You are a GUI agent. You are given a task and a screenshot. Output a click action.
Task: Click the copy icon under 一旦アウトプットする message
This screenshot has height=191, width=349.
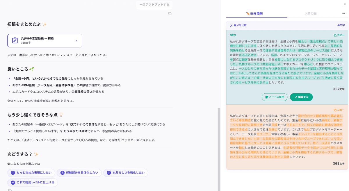click(x=170, y=13)
